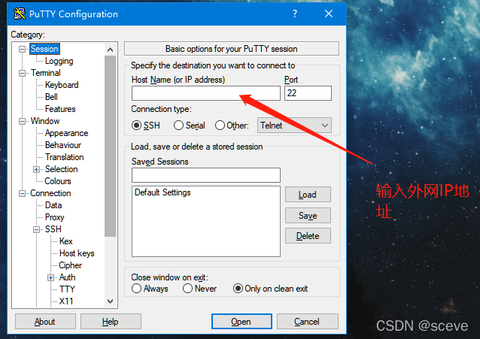Open the Features category
The height and width of the screenshot is (339, 480).
tap(60, 109)
